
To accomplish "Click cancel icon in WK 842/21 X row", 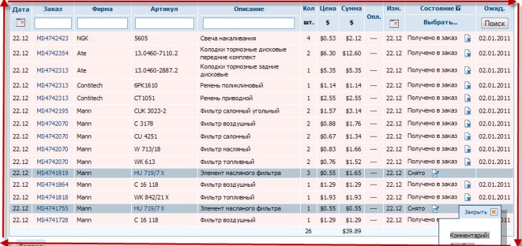I will coord(468,198).
